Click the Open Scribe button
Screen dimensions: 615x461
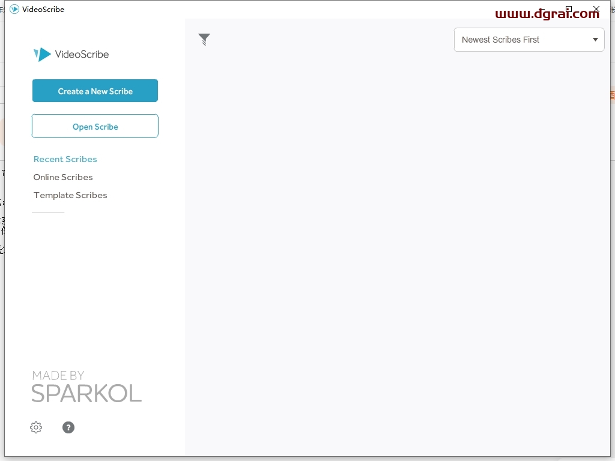pos(95,126)
